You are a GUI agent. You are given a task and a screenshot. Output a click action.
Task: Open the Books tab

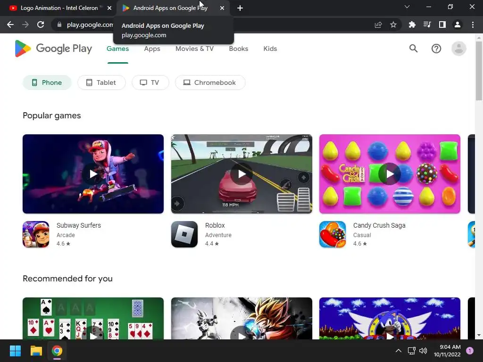(x=238, y=49)
